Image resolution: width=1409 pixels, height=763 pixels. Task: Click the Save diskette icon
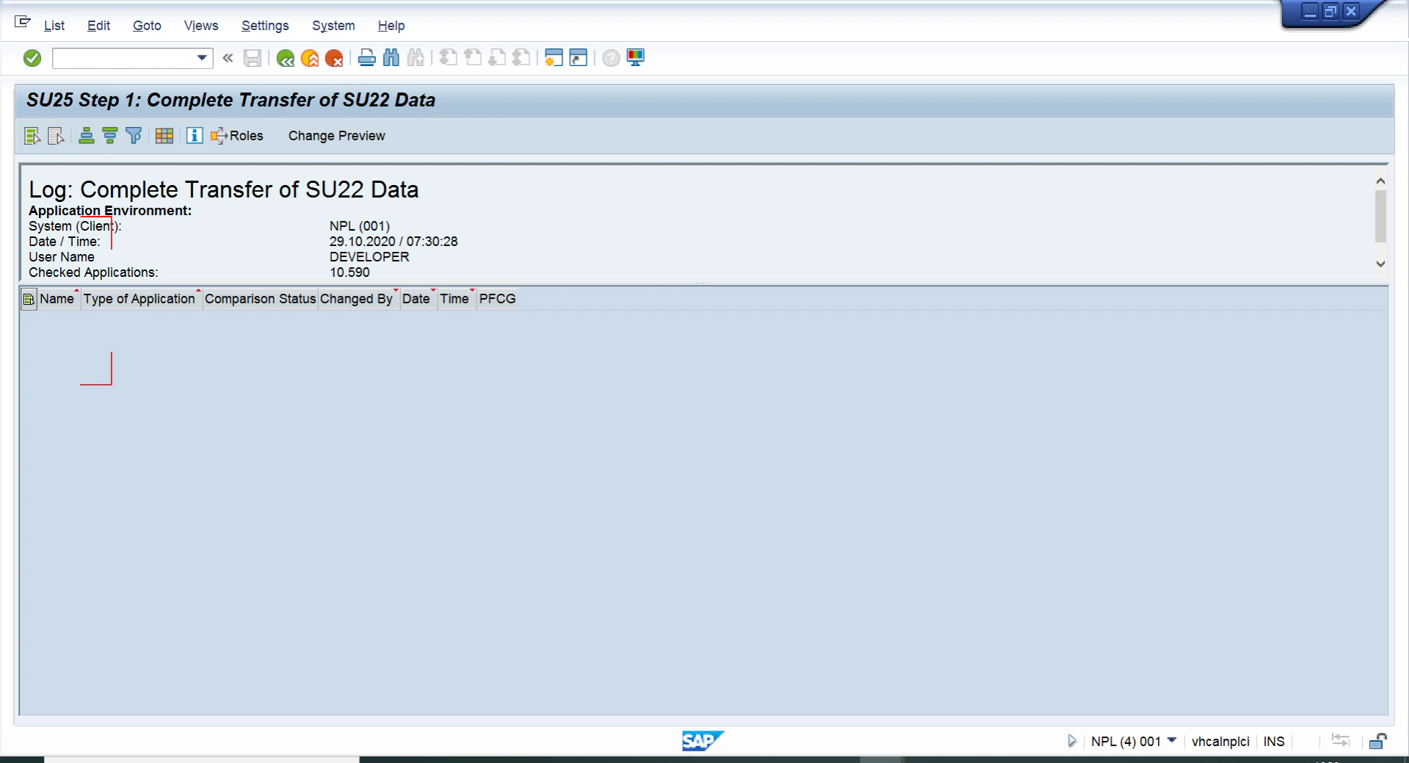[x=253, y=58]
